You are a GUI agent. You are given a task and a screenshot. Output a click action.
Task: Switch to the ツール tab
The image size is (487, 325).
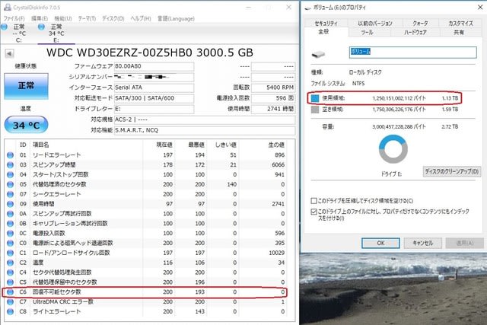pyautogui.click(x=367, y=32)
